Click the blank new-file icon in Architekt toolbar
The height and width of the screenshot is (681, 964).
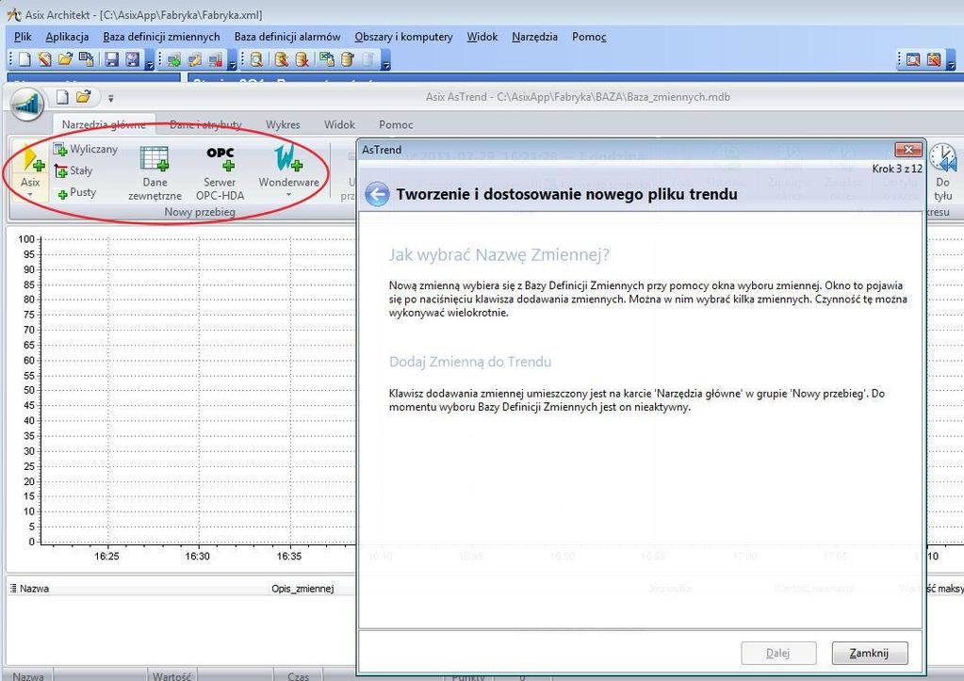[x=25, y=59]
